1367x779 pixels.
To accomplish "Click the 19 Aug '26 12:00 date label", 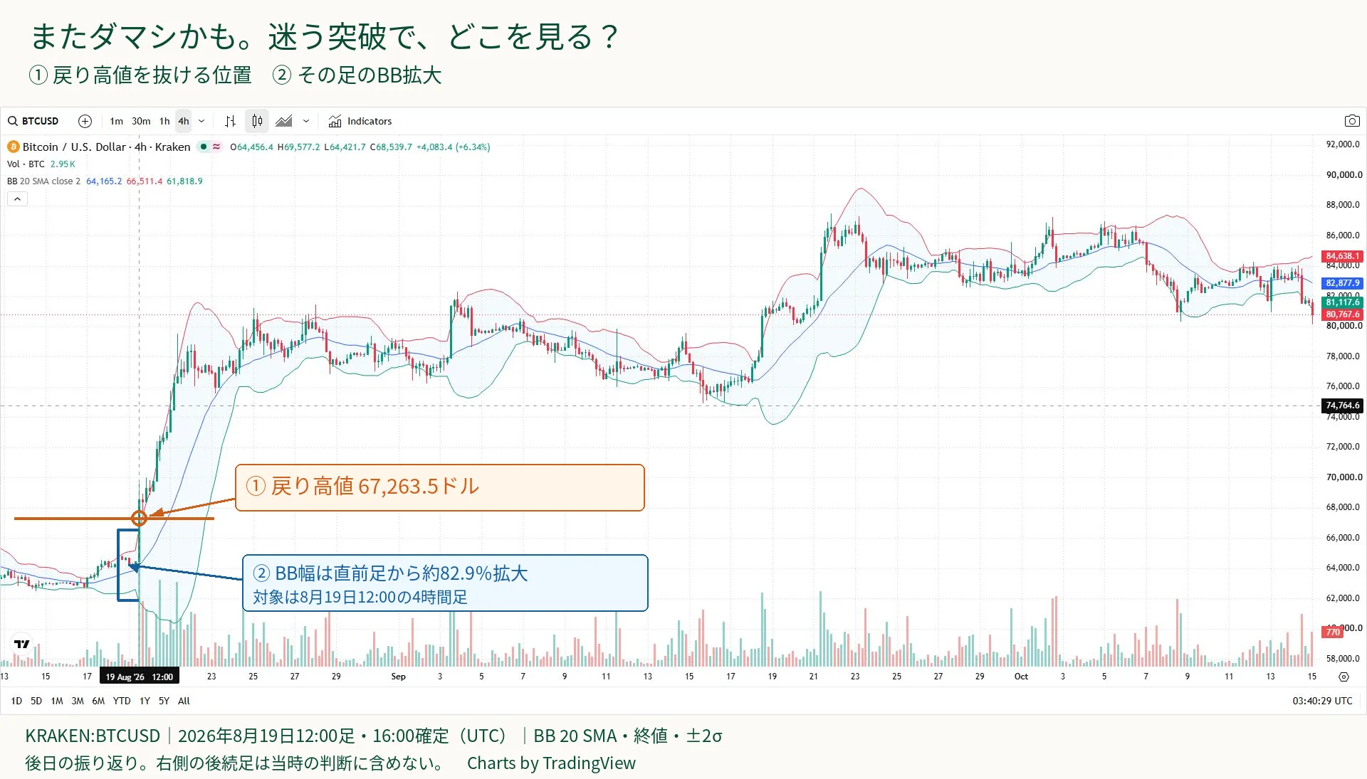I will [x=140, y=677].
